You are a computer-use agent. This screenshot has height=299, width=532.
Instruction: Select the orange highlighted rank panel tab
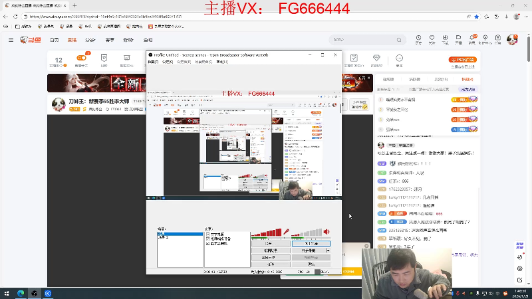click(x=467, y=79)
